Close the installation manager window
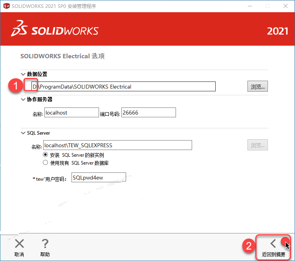The height and width of the screenshot is (261, 295). click(286, 6)
